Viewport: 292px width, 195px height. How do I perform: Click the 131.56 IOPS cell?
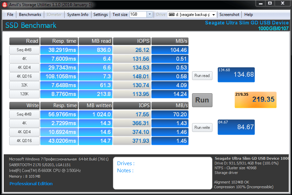click(x=132, y=59)
